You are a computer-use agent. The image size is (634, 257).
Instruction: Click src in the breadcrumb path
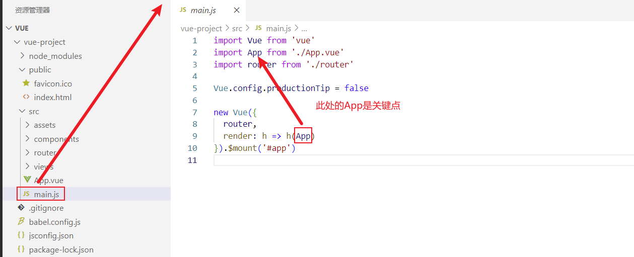(237, 29)
